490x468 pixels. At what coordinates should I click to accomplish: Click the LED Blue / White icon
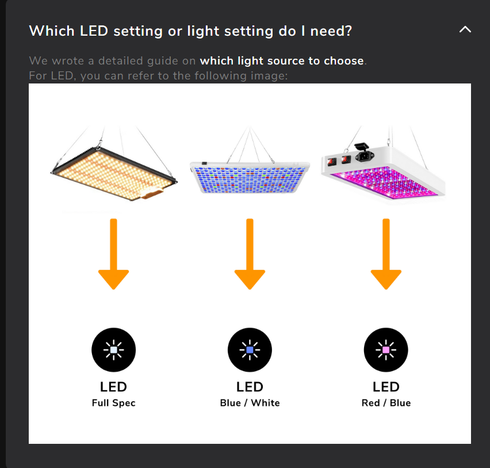(x=250, y=350)
